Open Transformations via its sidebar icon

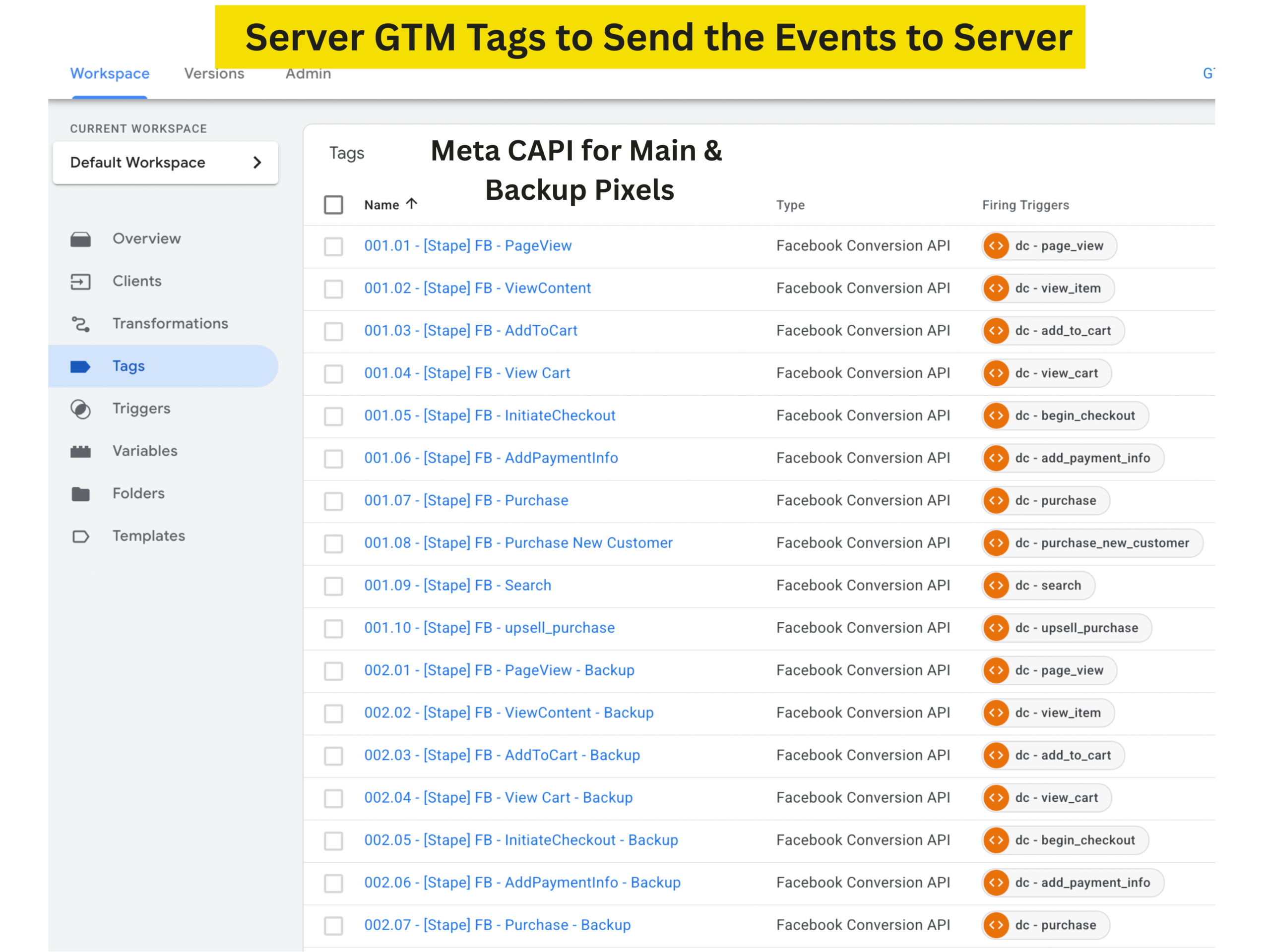click(80, 324)
